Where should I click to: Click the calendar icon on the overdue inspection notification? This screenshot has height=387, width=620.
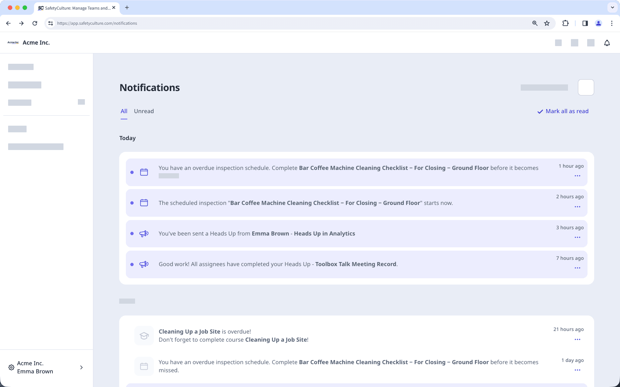point(144,172)
